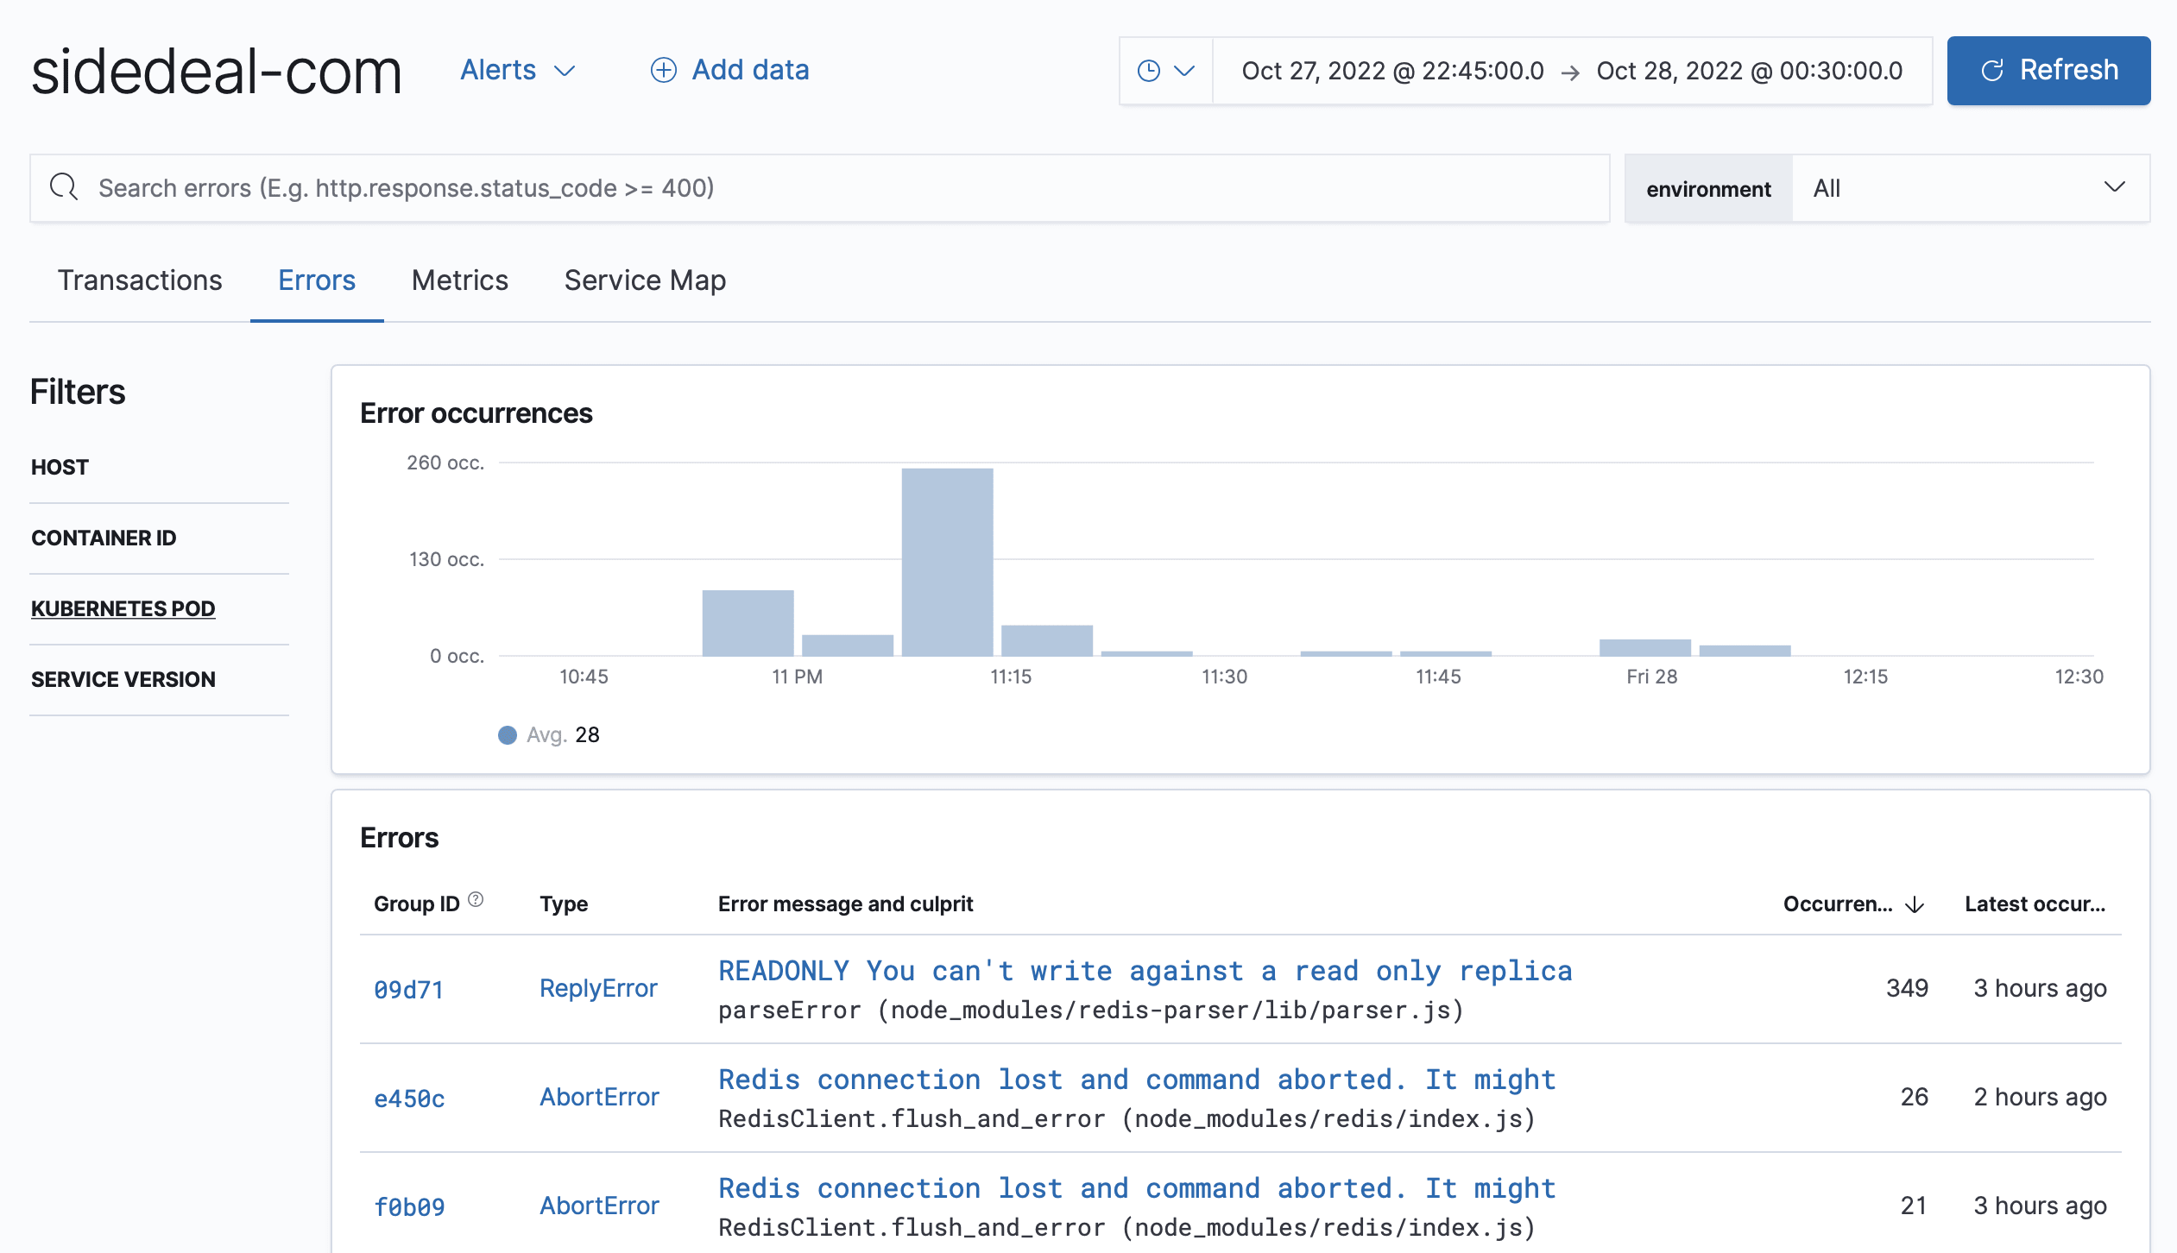This screenshot has width=2177, height=1253.
Task: Click the search magnifier icon
Action: tap(64, 187)
